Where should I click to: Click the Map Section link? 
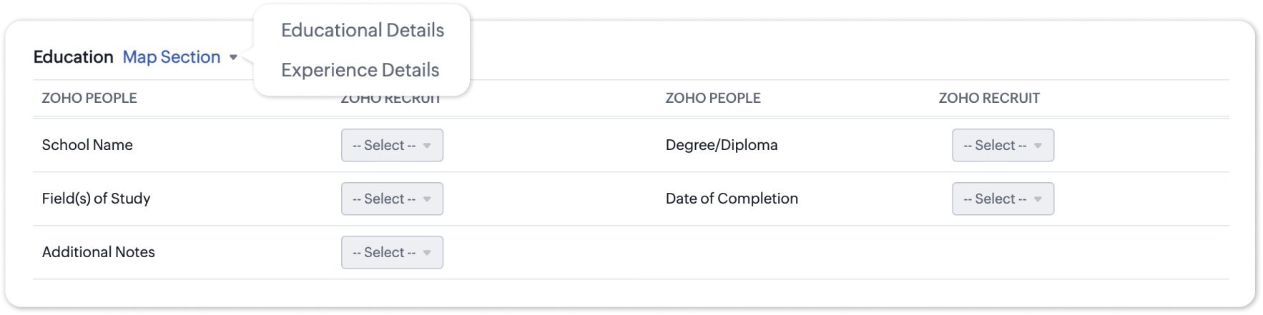point(172,57)
